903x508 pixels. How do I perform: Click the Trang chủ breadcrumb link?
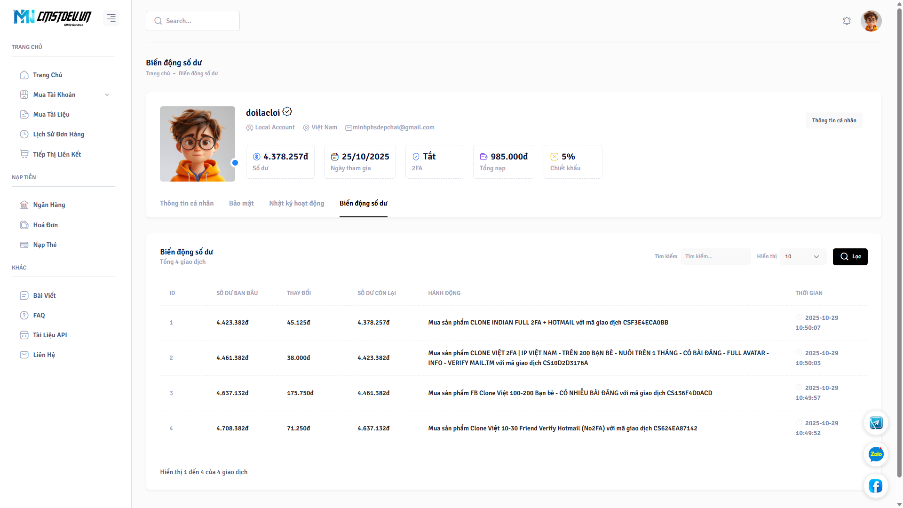[158, 74]
